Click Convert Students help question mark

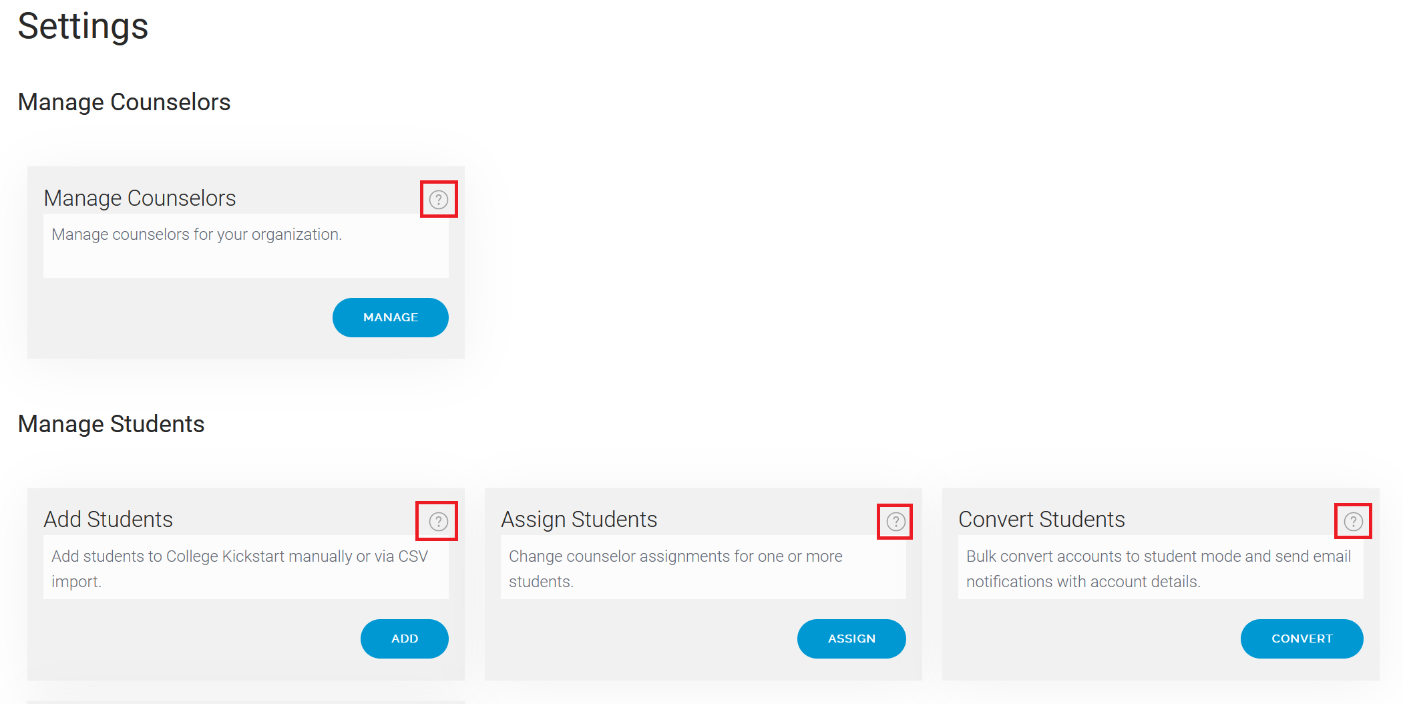click(1353, 521)
